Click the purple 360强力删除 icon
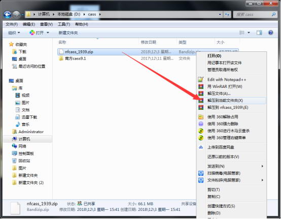 pyautogui.click(x=201, y=124)
